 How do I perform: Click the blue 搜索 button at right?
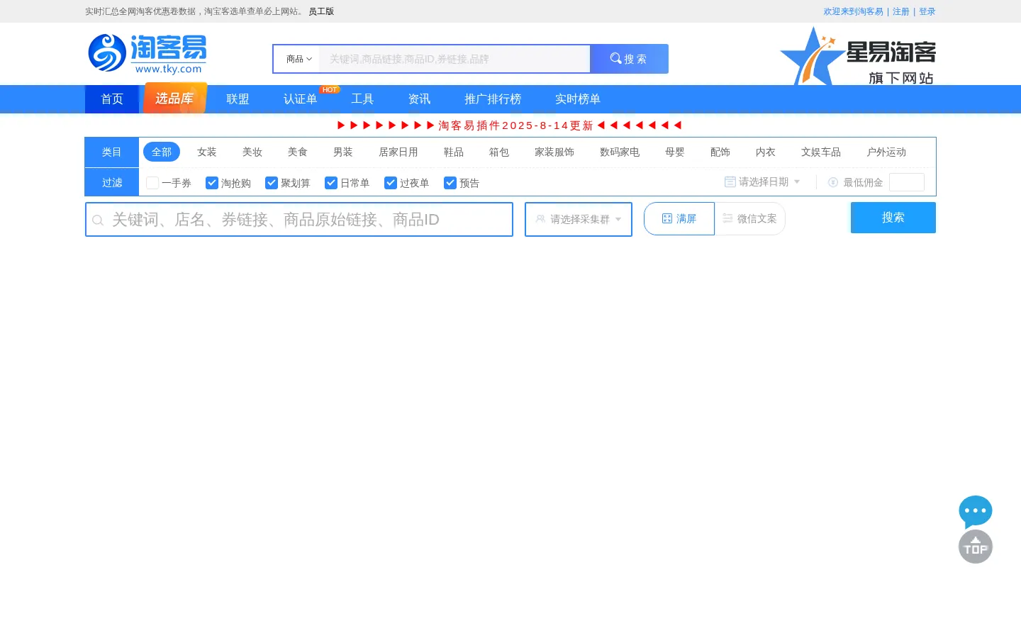[893, 218]
